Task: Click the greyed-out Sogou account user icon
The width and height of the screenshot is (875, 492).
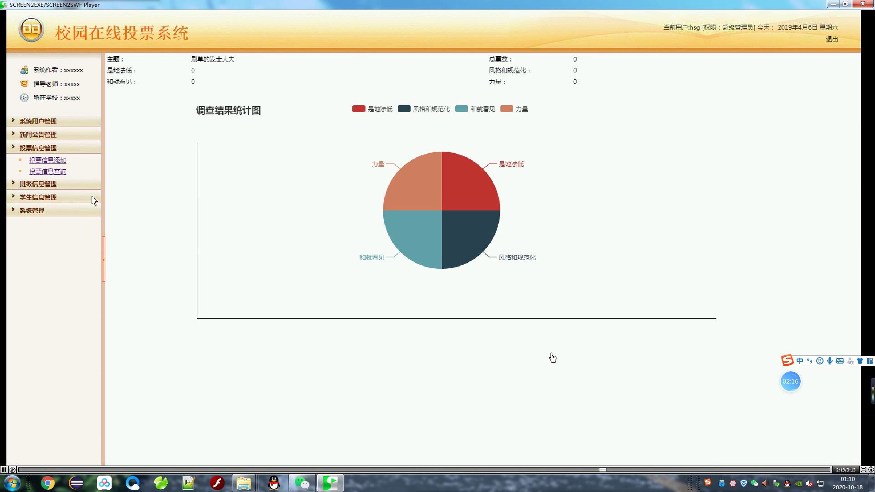Action: (x=850, y=361)
